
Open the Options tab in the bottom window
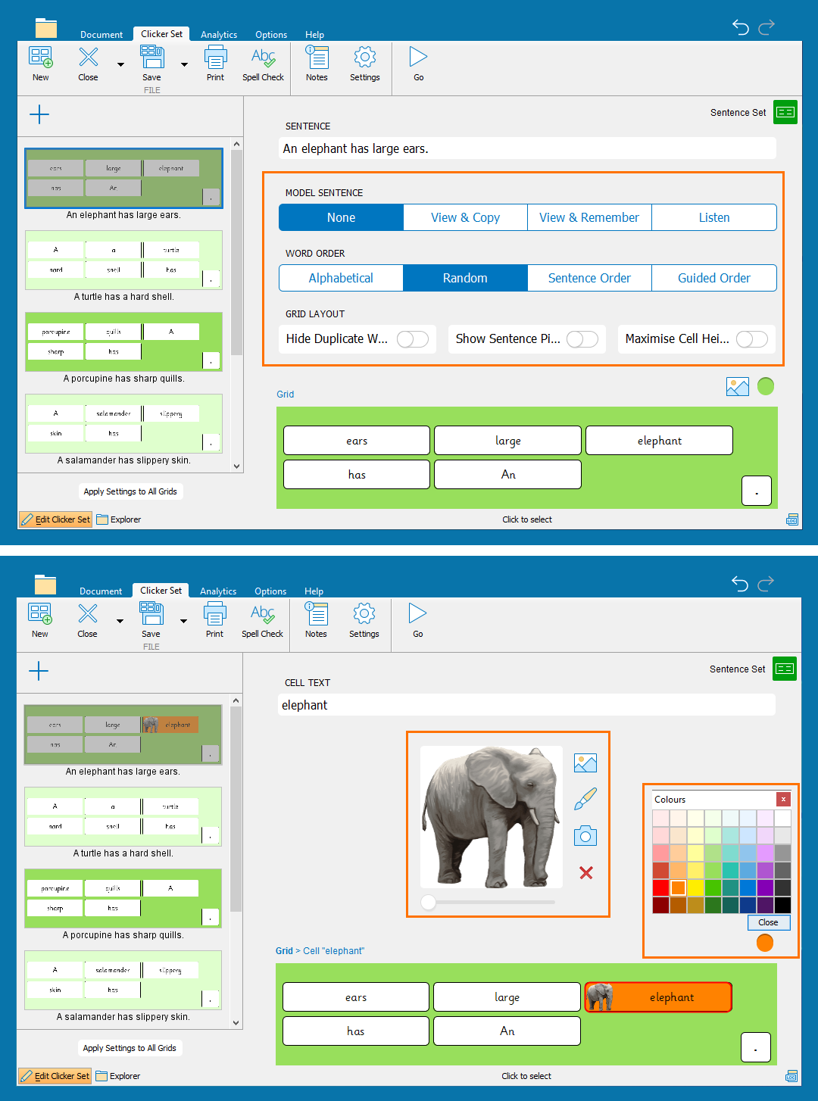point(270,591)
